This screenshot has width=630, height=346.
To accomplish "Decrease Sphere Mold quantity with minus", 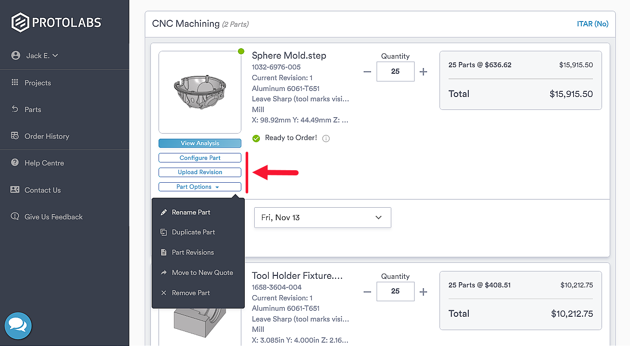I will [x=367, y=72].
